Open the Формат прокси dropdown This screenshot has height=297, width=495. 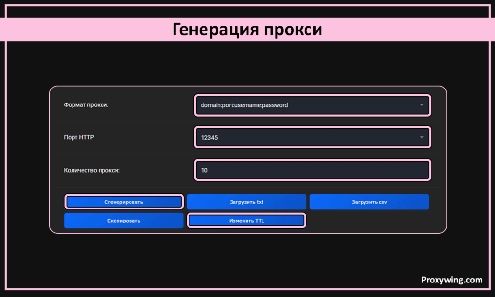[x=312, y=105]
